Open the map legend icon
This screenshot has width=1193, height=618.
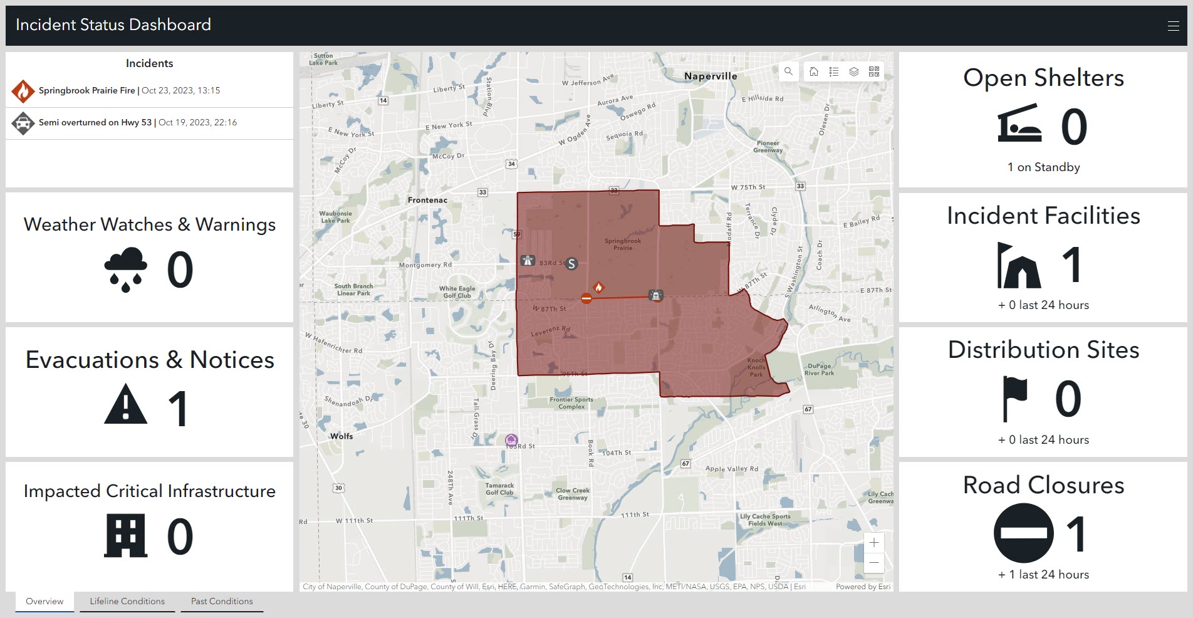tap(833, 71)
